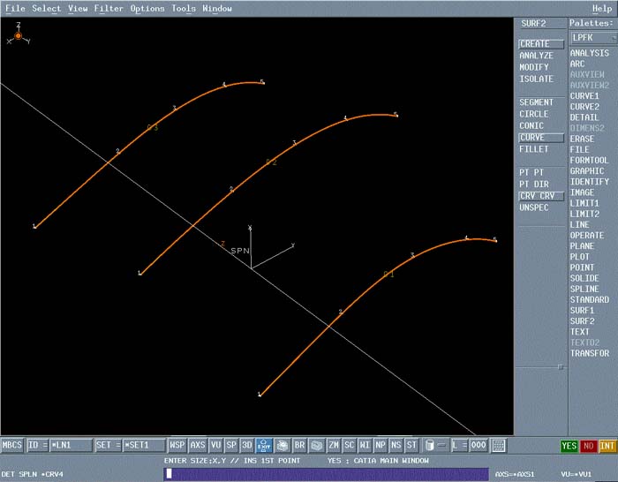618x482 pixels.
Task: Open the Help menu
Action: click(602, 8)
